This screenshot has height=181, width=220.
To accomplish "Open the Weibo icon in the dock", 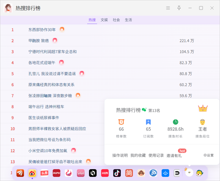I will click(32, 173).
